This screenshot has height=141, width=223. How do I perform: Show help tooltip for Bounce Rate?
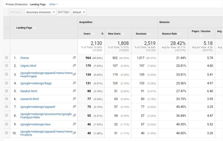(180, 34)
